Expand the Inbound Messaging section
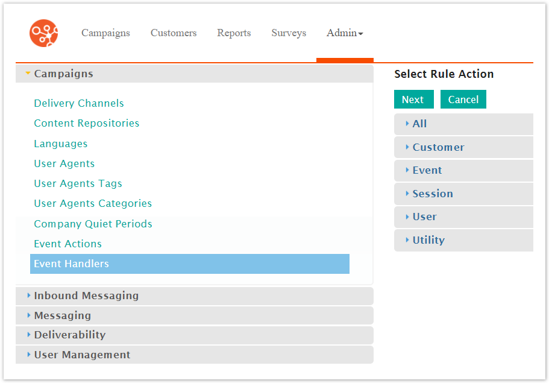The image size is (549, 383). pyautogui.click(x=194, y=296)
